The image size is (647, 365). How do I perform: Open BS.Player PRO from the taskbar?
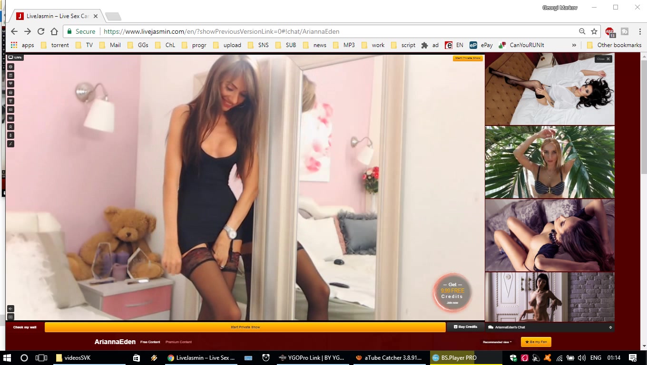pos(454,358)
